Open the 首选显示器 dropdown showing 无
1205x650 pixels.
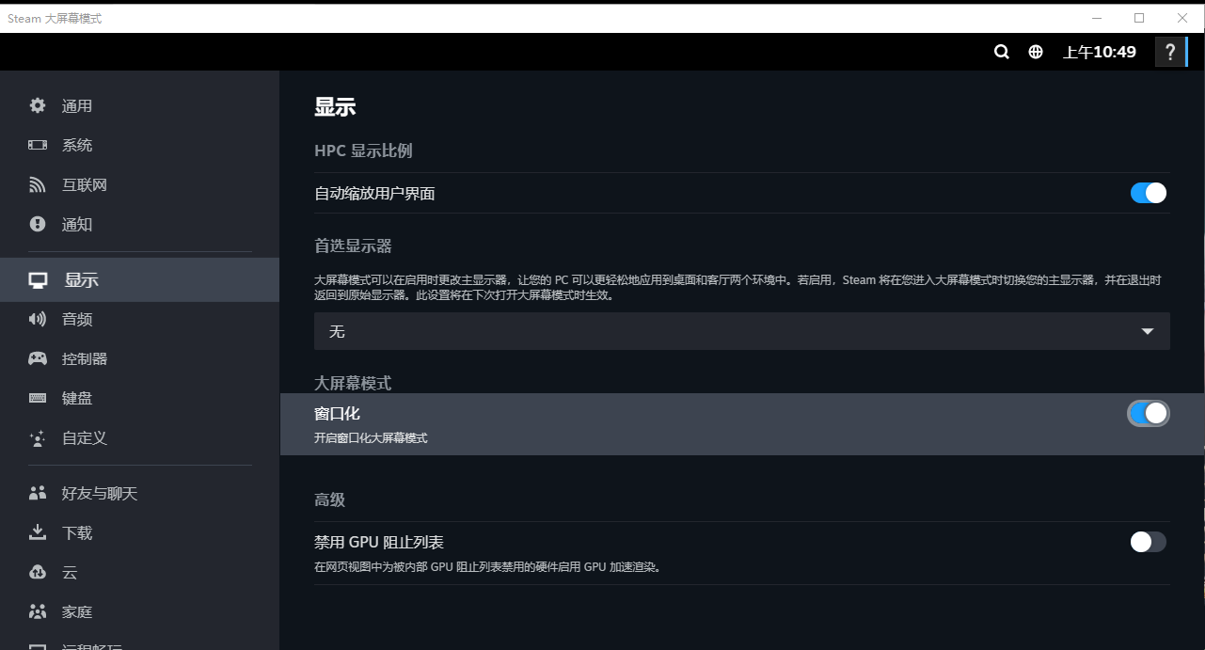click(742, 331)
